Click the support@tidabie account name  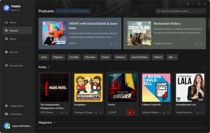[x=22, y=126]
